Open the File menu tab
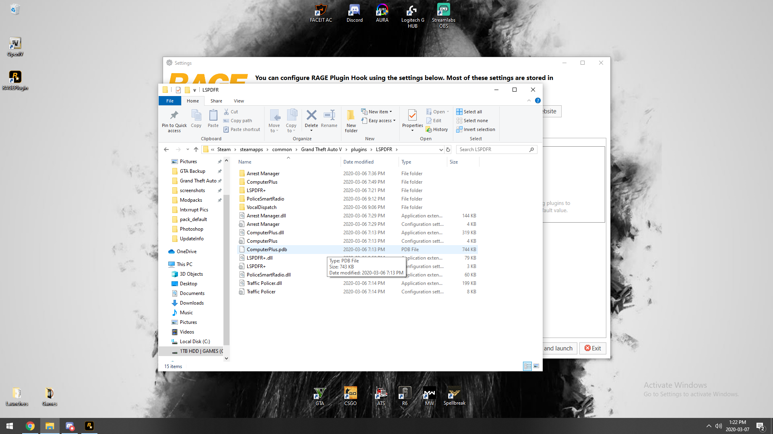This screenshot has height=434, width=773. click(170, 101)
